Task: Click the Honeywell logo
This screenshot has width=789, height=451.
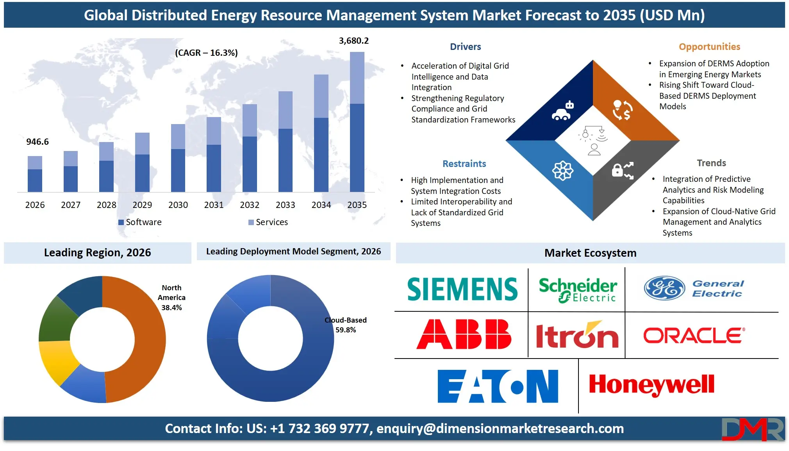Action: 652,385
